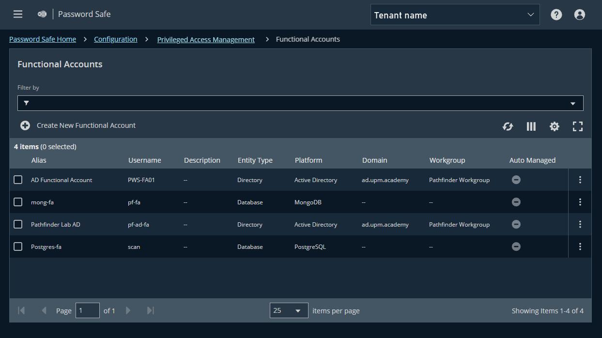Expand the Filter by dropdown
The height and width of the screenshot is (338, 602).
(x=572, y=103)
